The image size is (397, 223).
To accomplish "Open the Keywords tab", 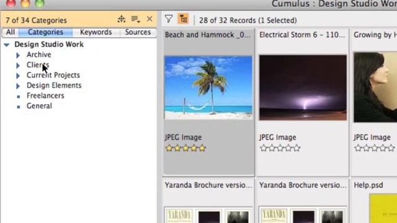I will [96, 32].
